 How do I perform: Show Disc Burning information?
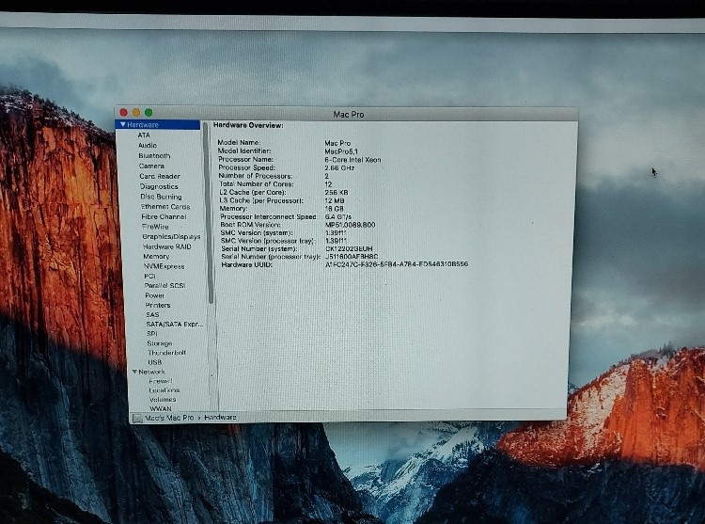[x=161, y=197]
